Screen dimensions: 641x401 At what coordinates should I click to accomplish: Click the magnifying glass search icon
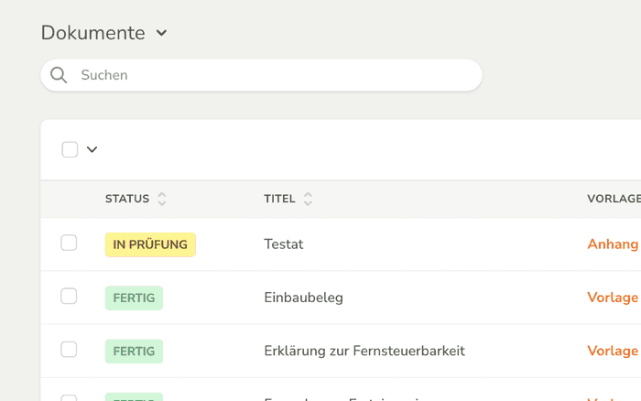pos(59,75)
